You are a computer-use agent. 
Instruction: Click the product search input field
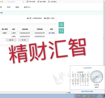point(14,2)
